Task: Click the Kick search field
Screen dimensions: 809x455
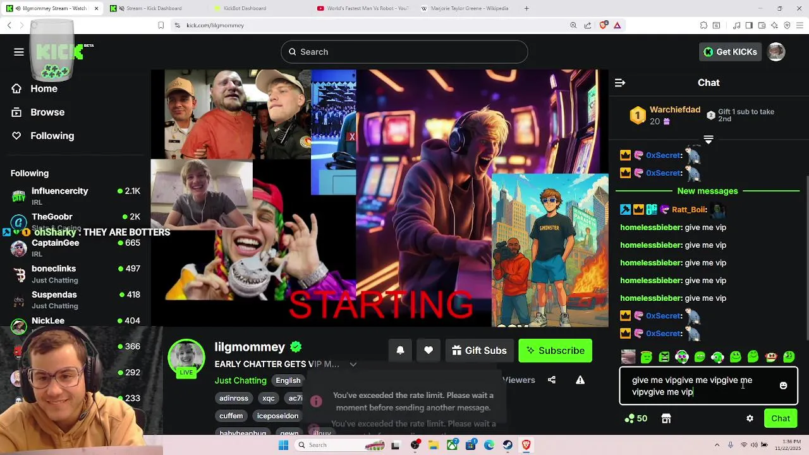Action: (x=404, y=52)
